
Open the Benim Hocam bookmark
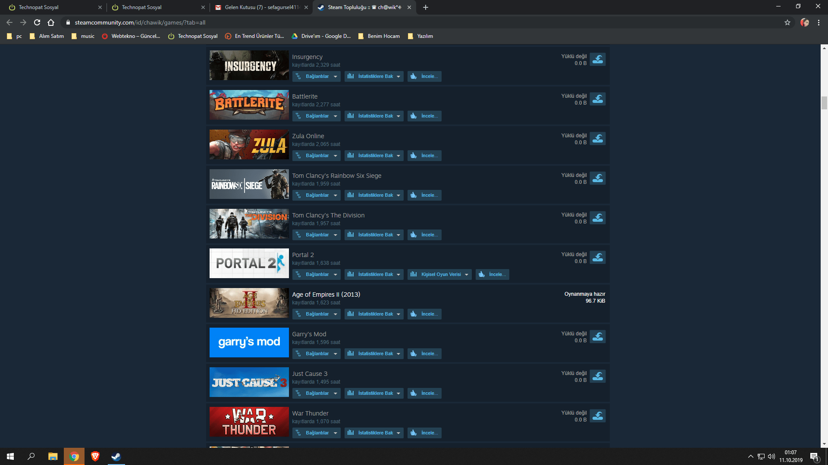click(x=379, y=36)
